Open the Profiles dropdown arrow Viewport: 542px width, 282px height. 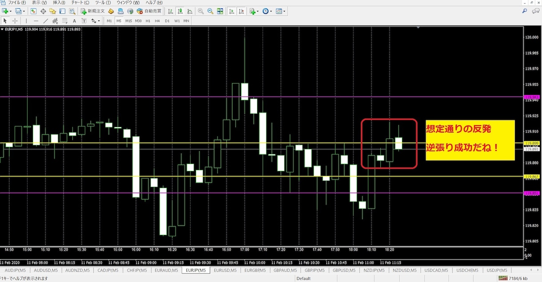click(24, 11)
